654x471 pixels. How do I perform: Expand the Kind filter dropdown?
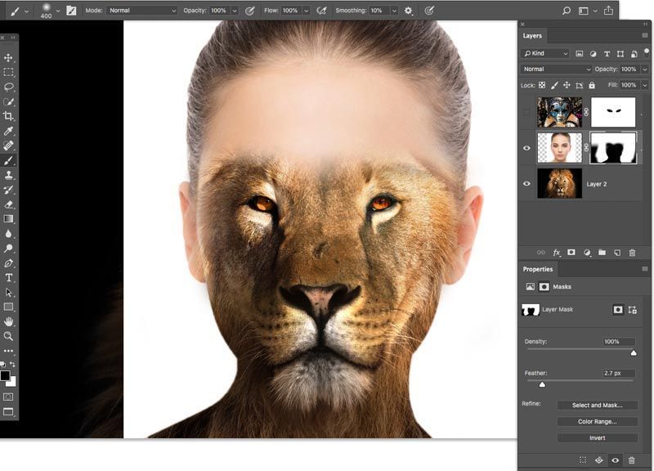pyautogui.click(x=546, y=53)
